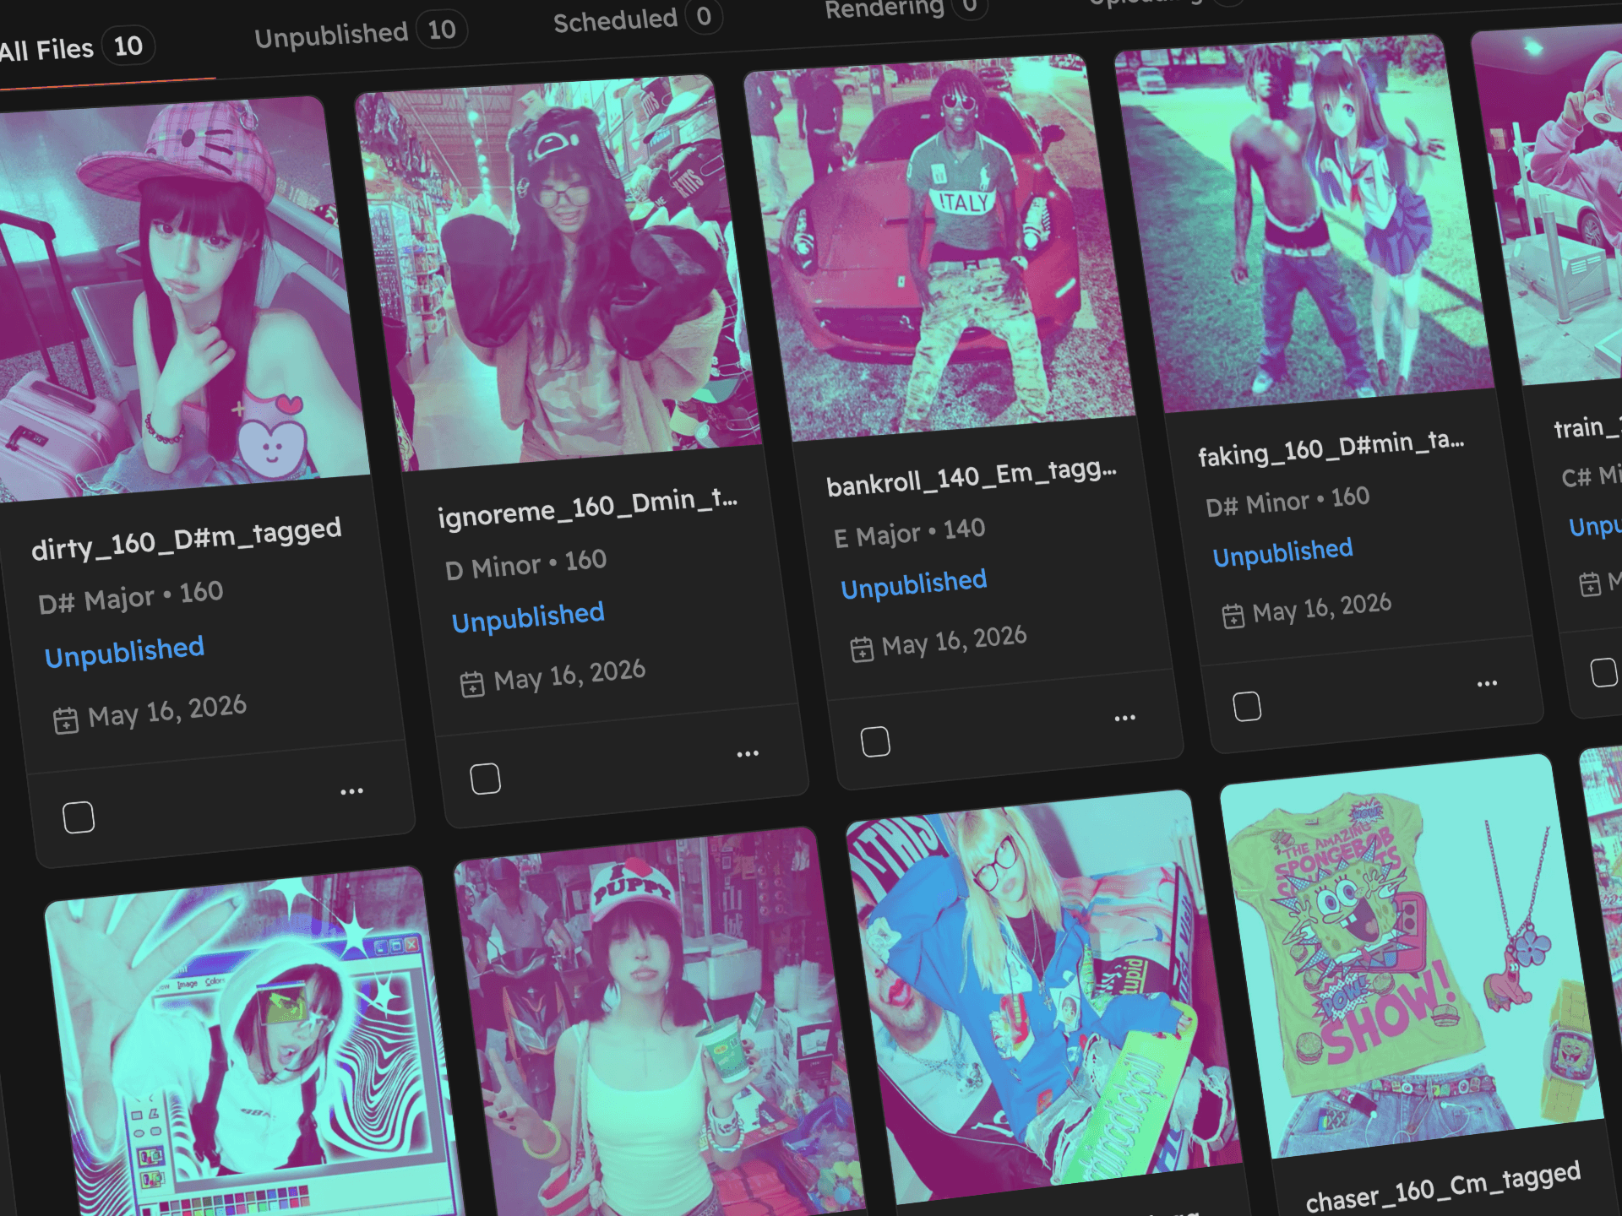The height and width of the screenshot is (1216, 1622).
Task: Click the D# Minor • 160 key label
Action: [1287, 501]
